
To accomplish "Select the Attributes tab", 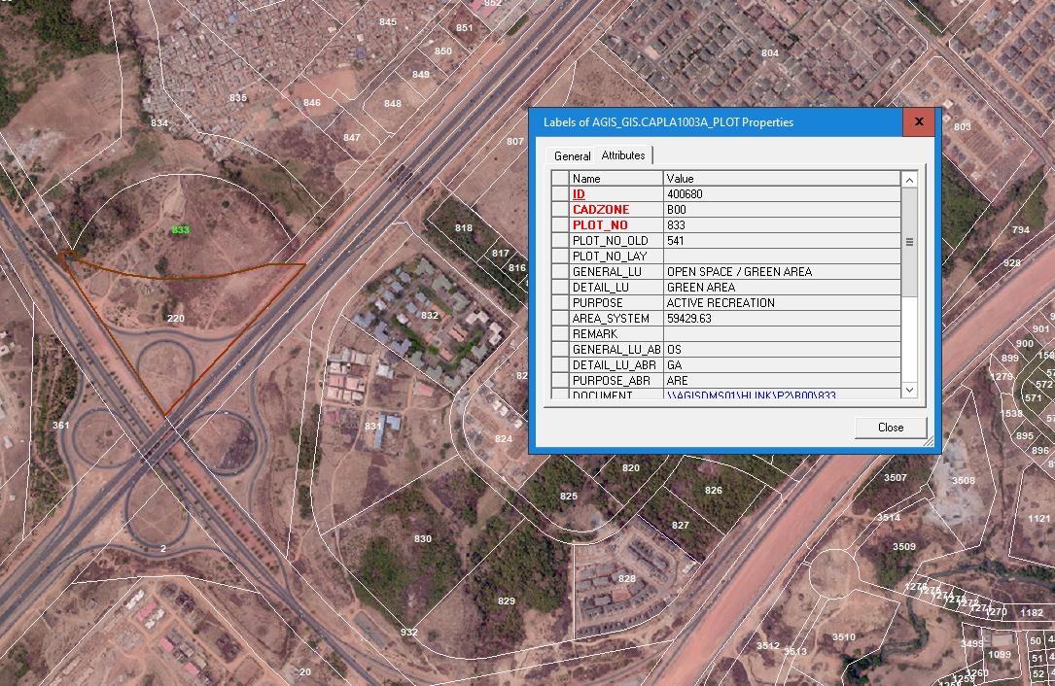I will [x=623, y=155].
